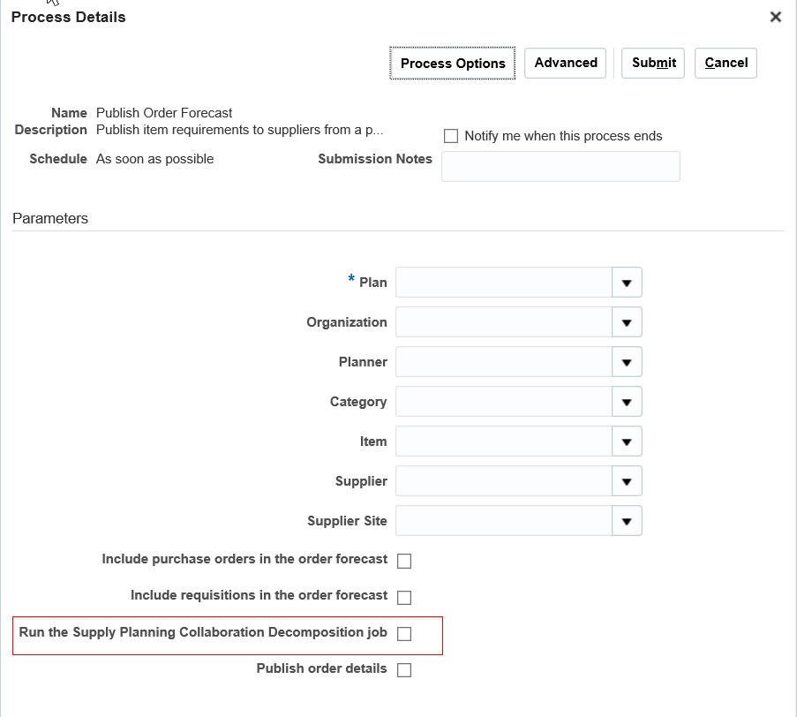This screenshot has width=797, height=717.
Task: Click the Submission Notes text field
Action: coord(560,166)
